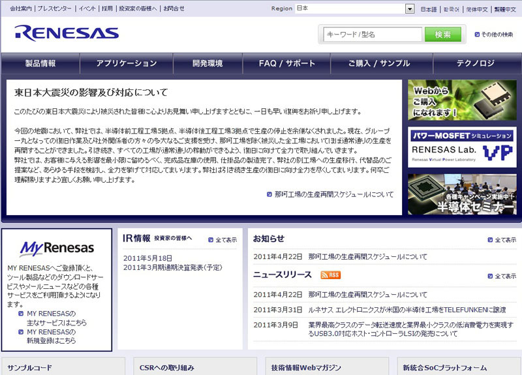The width and height of the screenshot is (522, 375).
Task: Click the Renesas logo
Action: 67,33
